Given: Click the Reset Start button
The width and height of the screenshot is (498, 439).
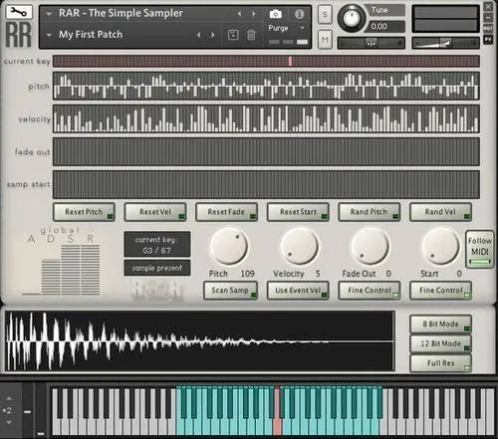Looking at the screenshot, I should (298, 212).
